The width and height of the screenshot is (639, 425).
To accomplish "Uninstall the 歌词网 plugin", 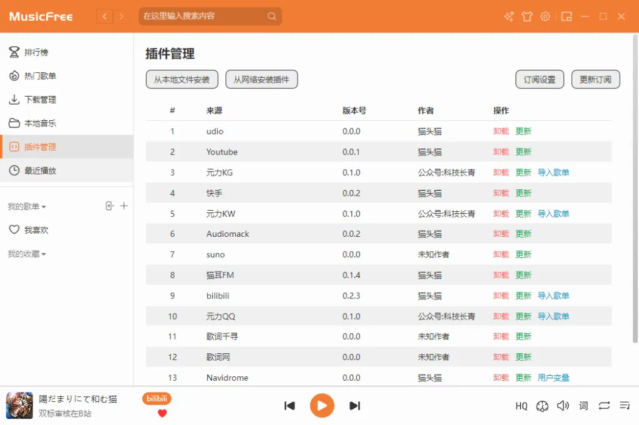I will point(501,357).
